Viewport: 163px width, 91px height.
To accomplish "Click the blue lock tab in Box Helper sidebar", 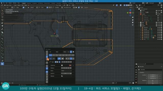I will coord(47,72).
